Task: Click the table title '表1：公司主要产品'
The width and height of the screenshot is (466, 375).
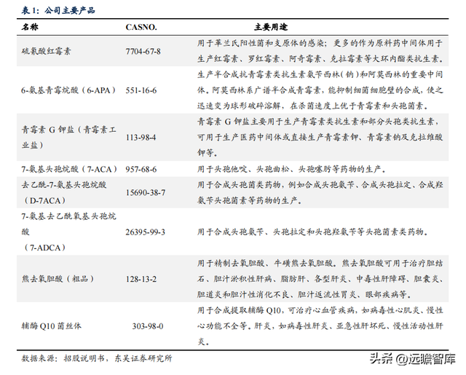Action: coord(58,10)
